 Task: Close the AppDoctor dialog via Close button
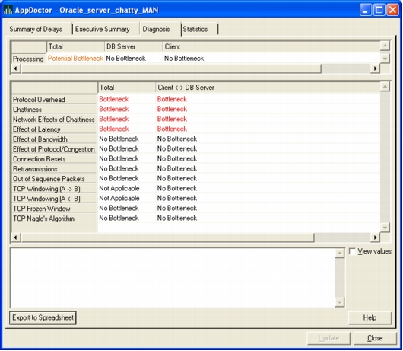click(x=375, y=338)
